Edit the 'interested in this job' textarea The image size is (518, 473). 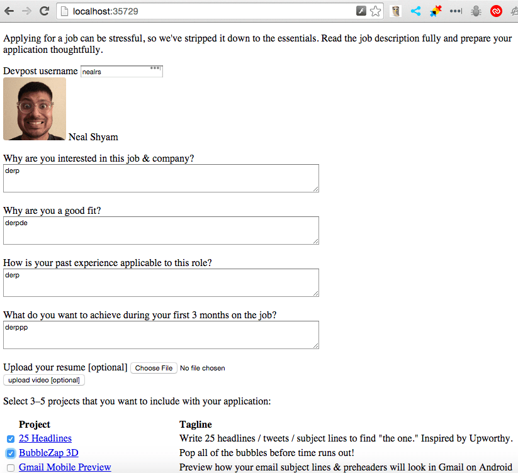pos(161,178)
